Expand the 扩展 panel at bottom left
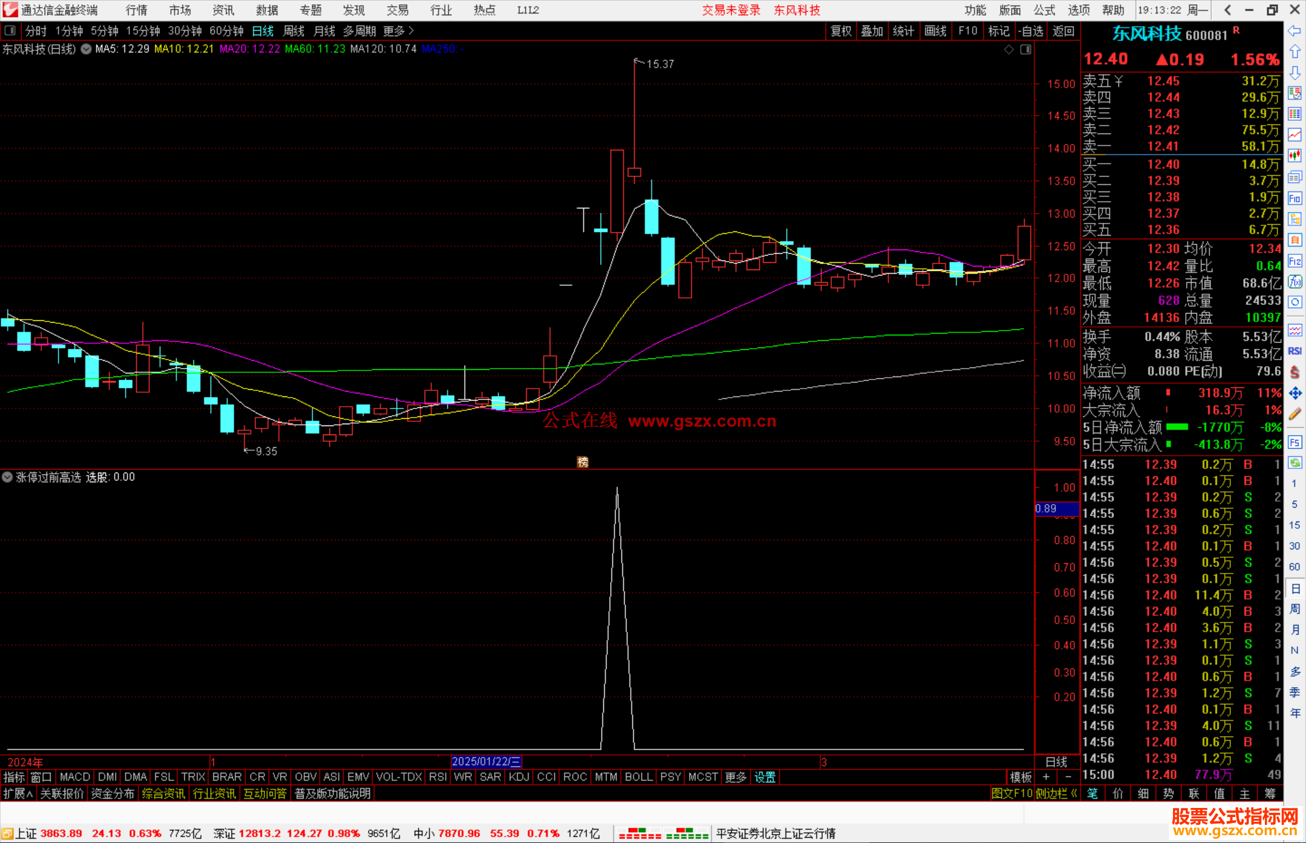Screen dimensions: 1306x843 tap(18, 793)
